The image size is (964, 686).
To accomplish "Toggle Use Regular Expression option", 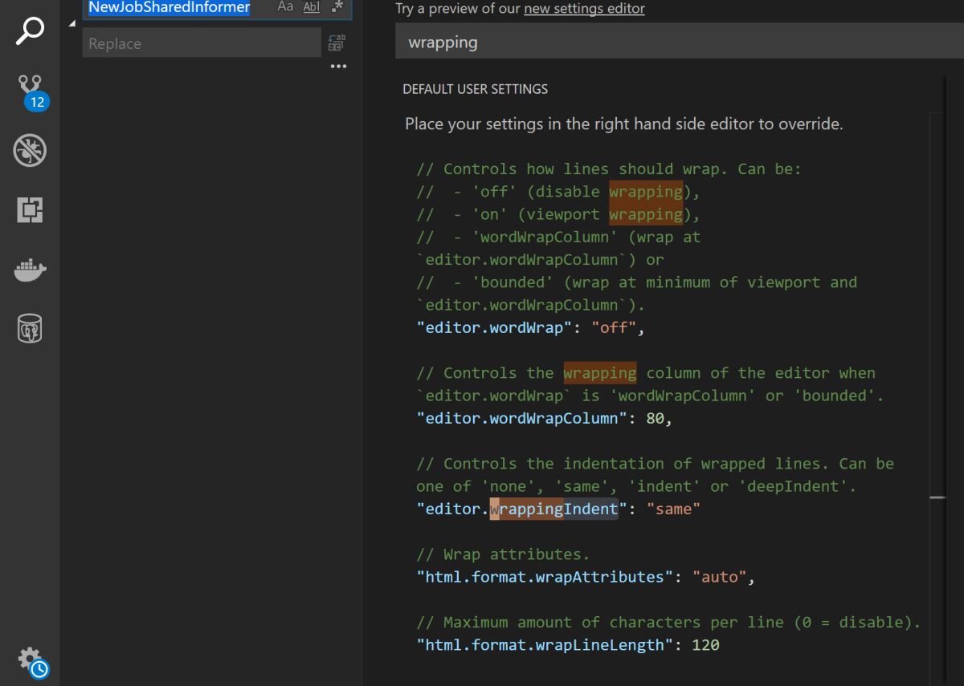I will click(x=337, y=7).
